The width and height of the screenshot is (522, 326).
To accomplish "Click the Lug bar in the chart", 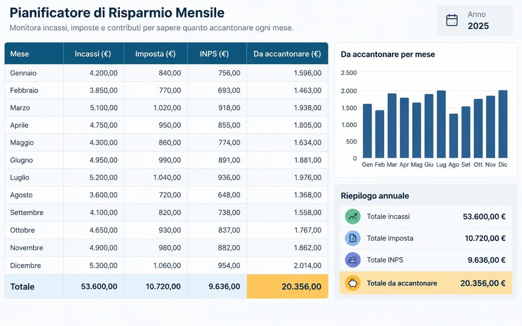I will click(441, 124).
